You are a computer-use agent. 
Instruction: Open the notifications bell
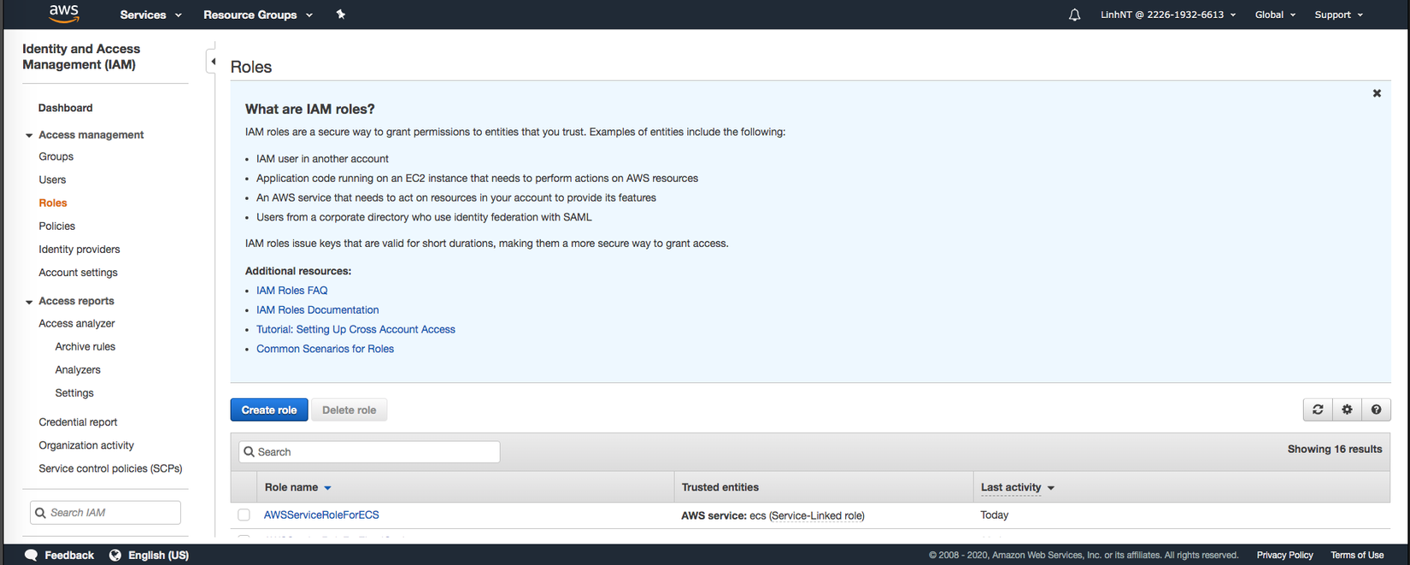pyautogui.click(x=1074, y=15)
